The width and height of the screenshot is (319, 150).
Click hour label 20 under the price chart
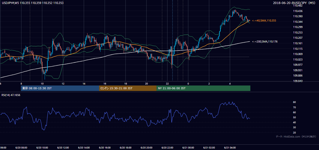(x=147, y=84)
